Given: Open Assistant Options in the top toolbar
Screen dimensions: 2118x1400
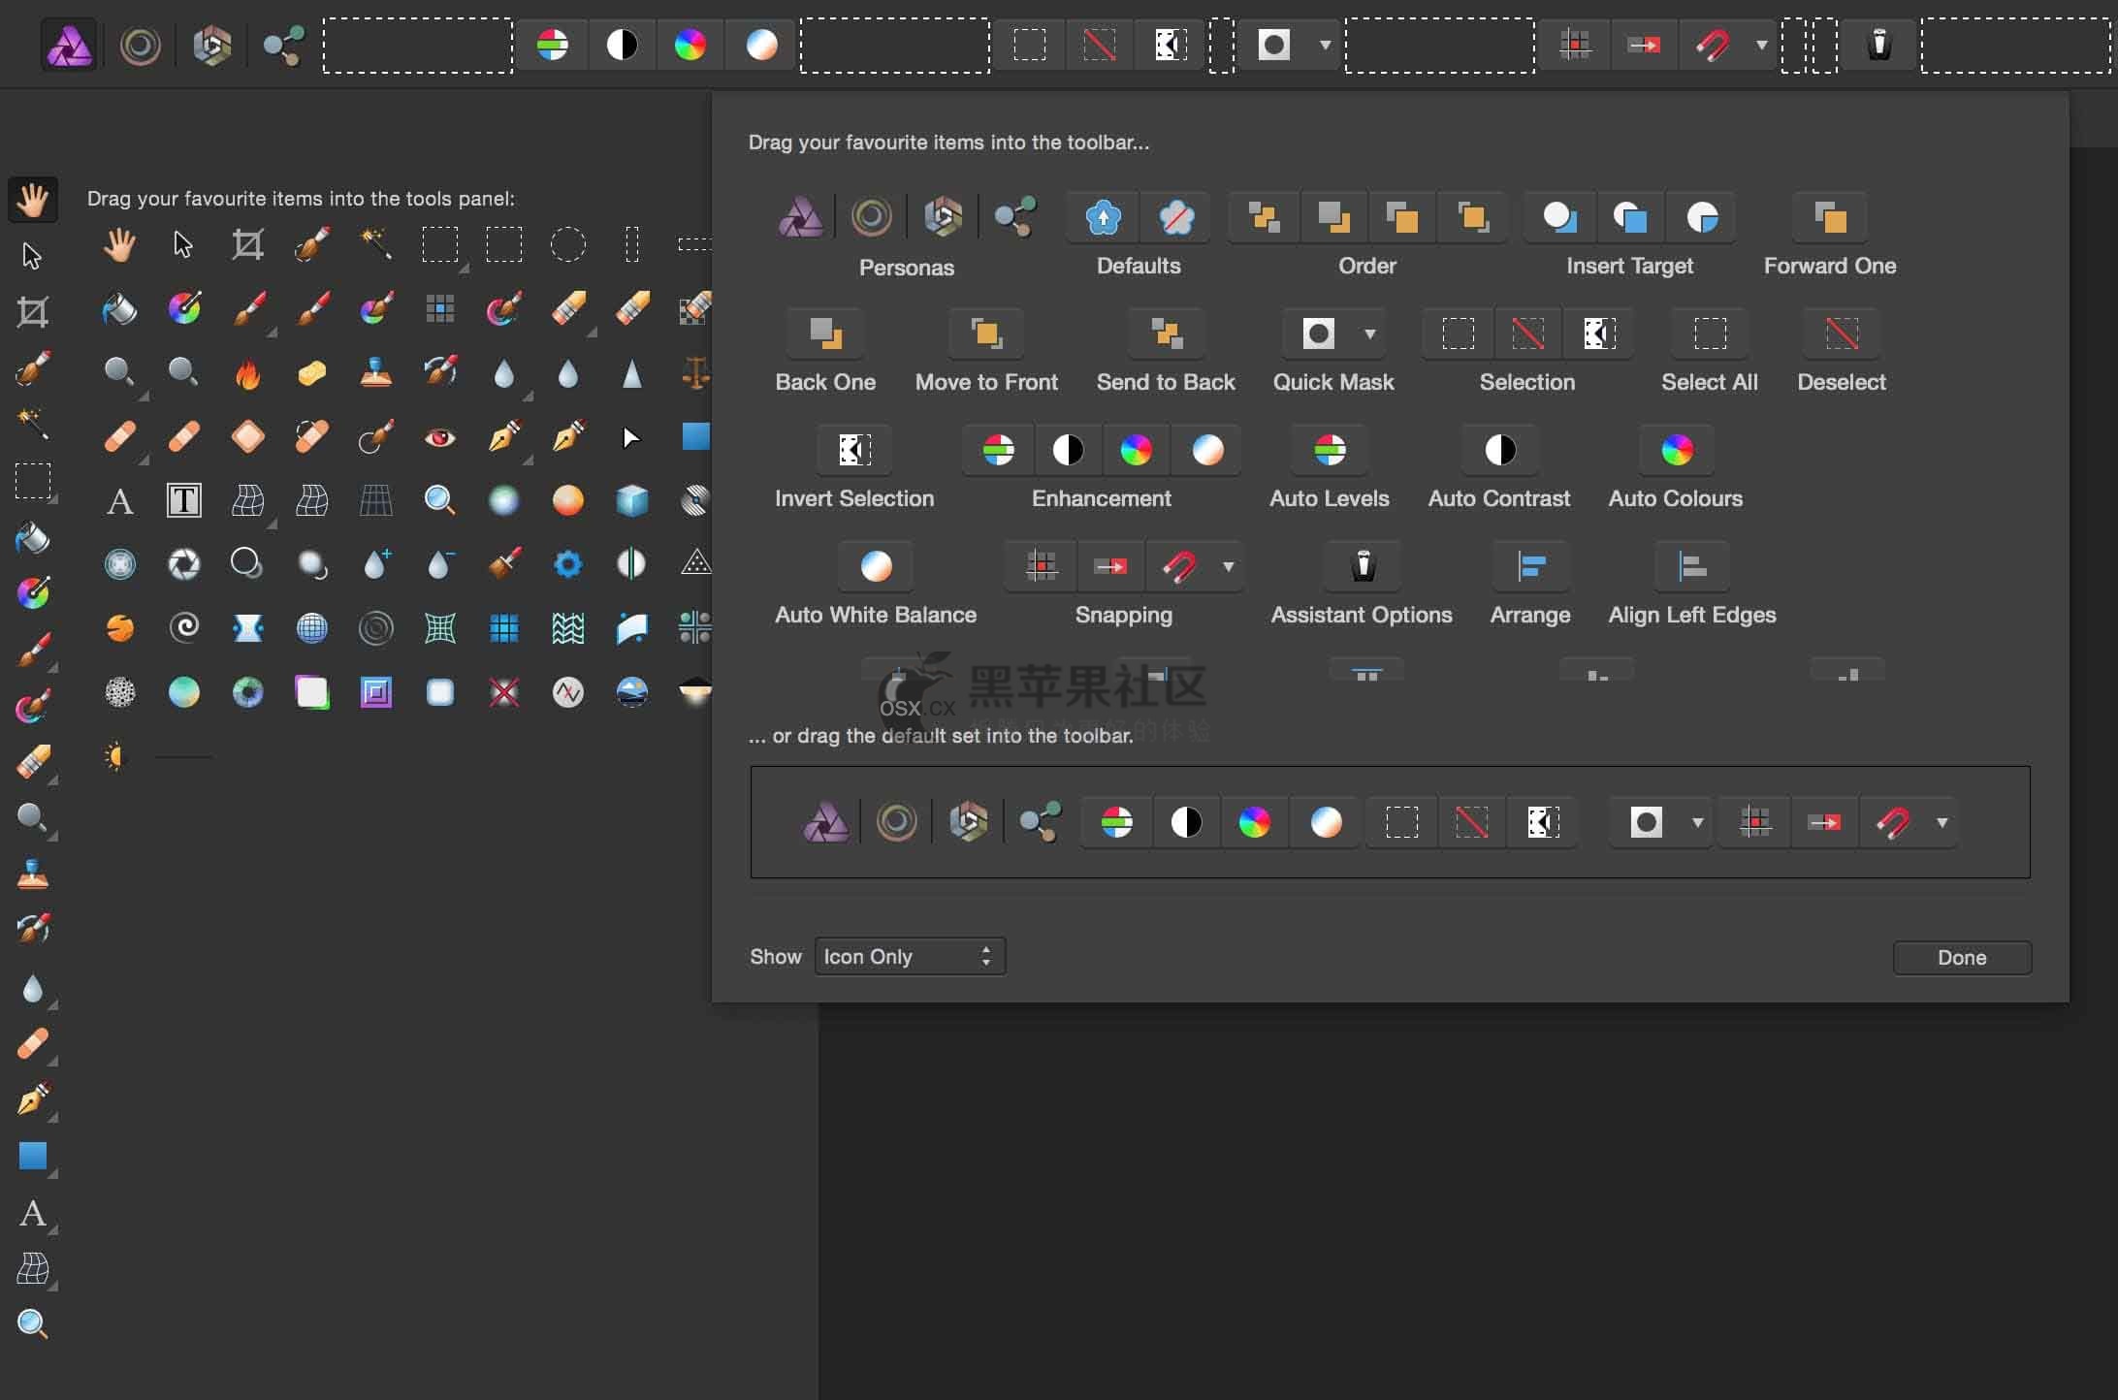Looking at the screenshot, I should coord(1879,45).
